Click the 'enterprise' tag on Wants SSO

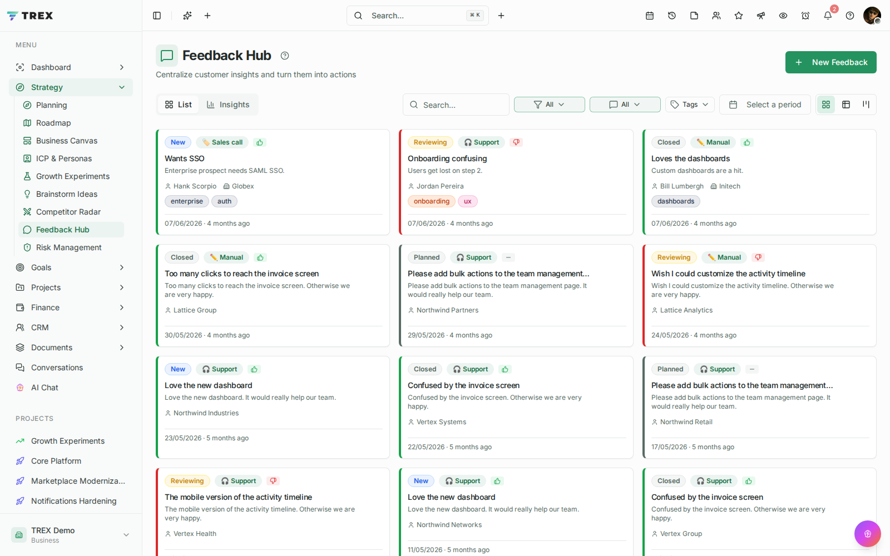[x=187, y=201]
